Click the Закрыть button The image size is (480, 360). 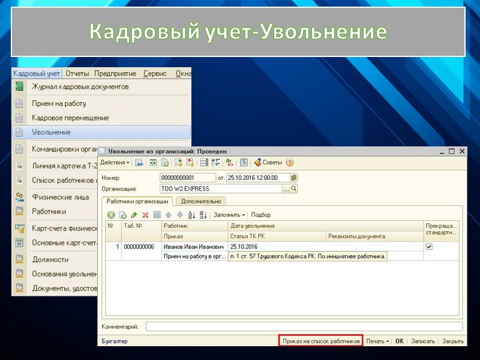[x=453, y=341]
